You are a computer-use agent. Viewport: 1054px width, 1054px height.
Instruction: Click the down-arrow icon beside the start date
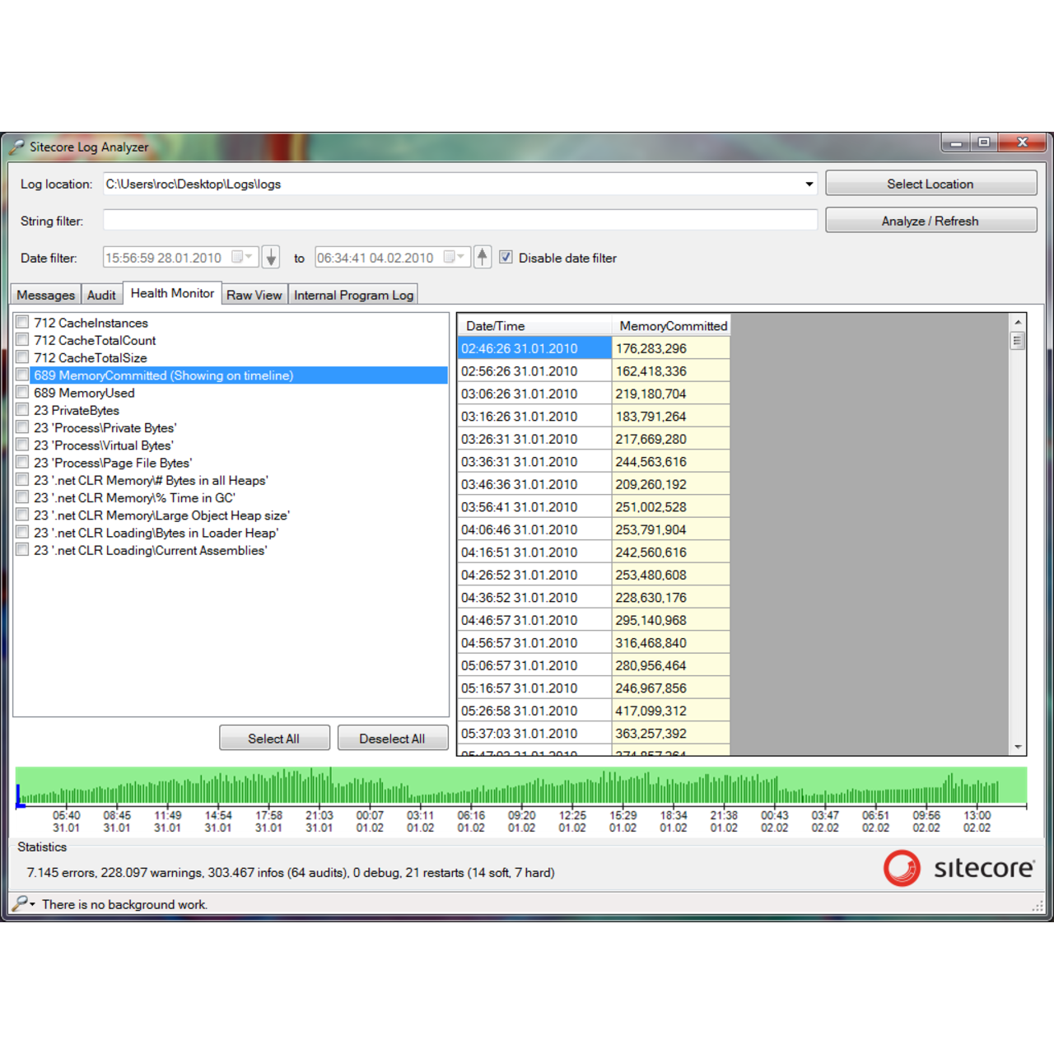click(x=270, y=257)
